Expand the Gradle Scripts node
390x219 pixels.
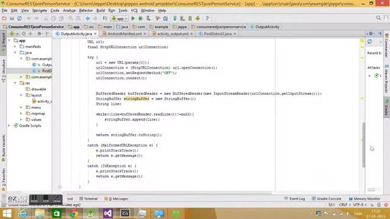pyautogui.click(x=9, y=126)
